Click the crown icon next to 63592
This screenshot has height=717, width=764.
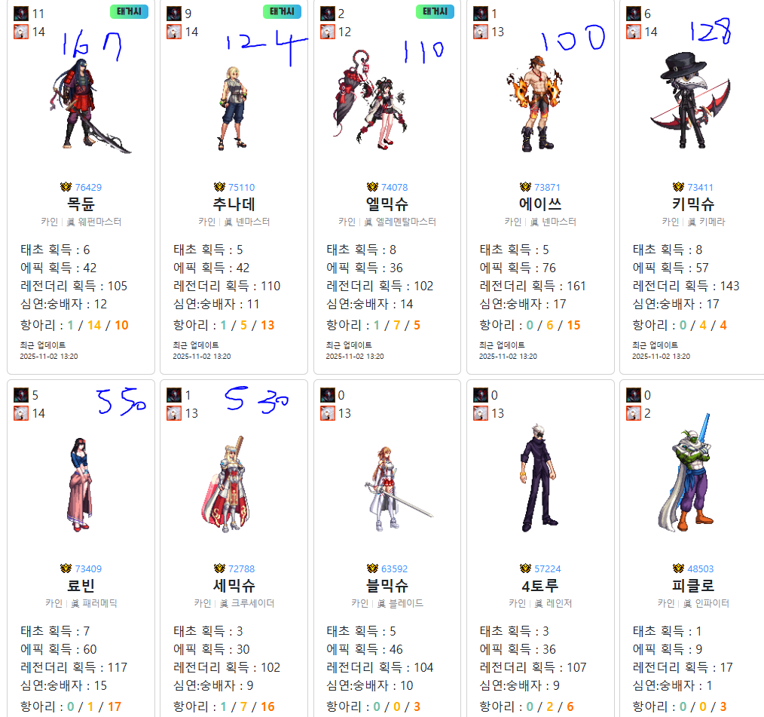tap(372, 568)
